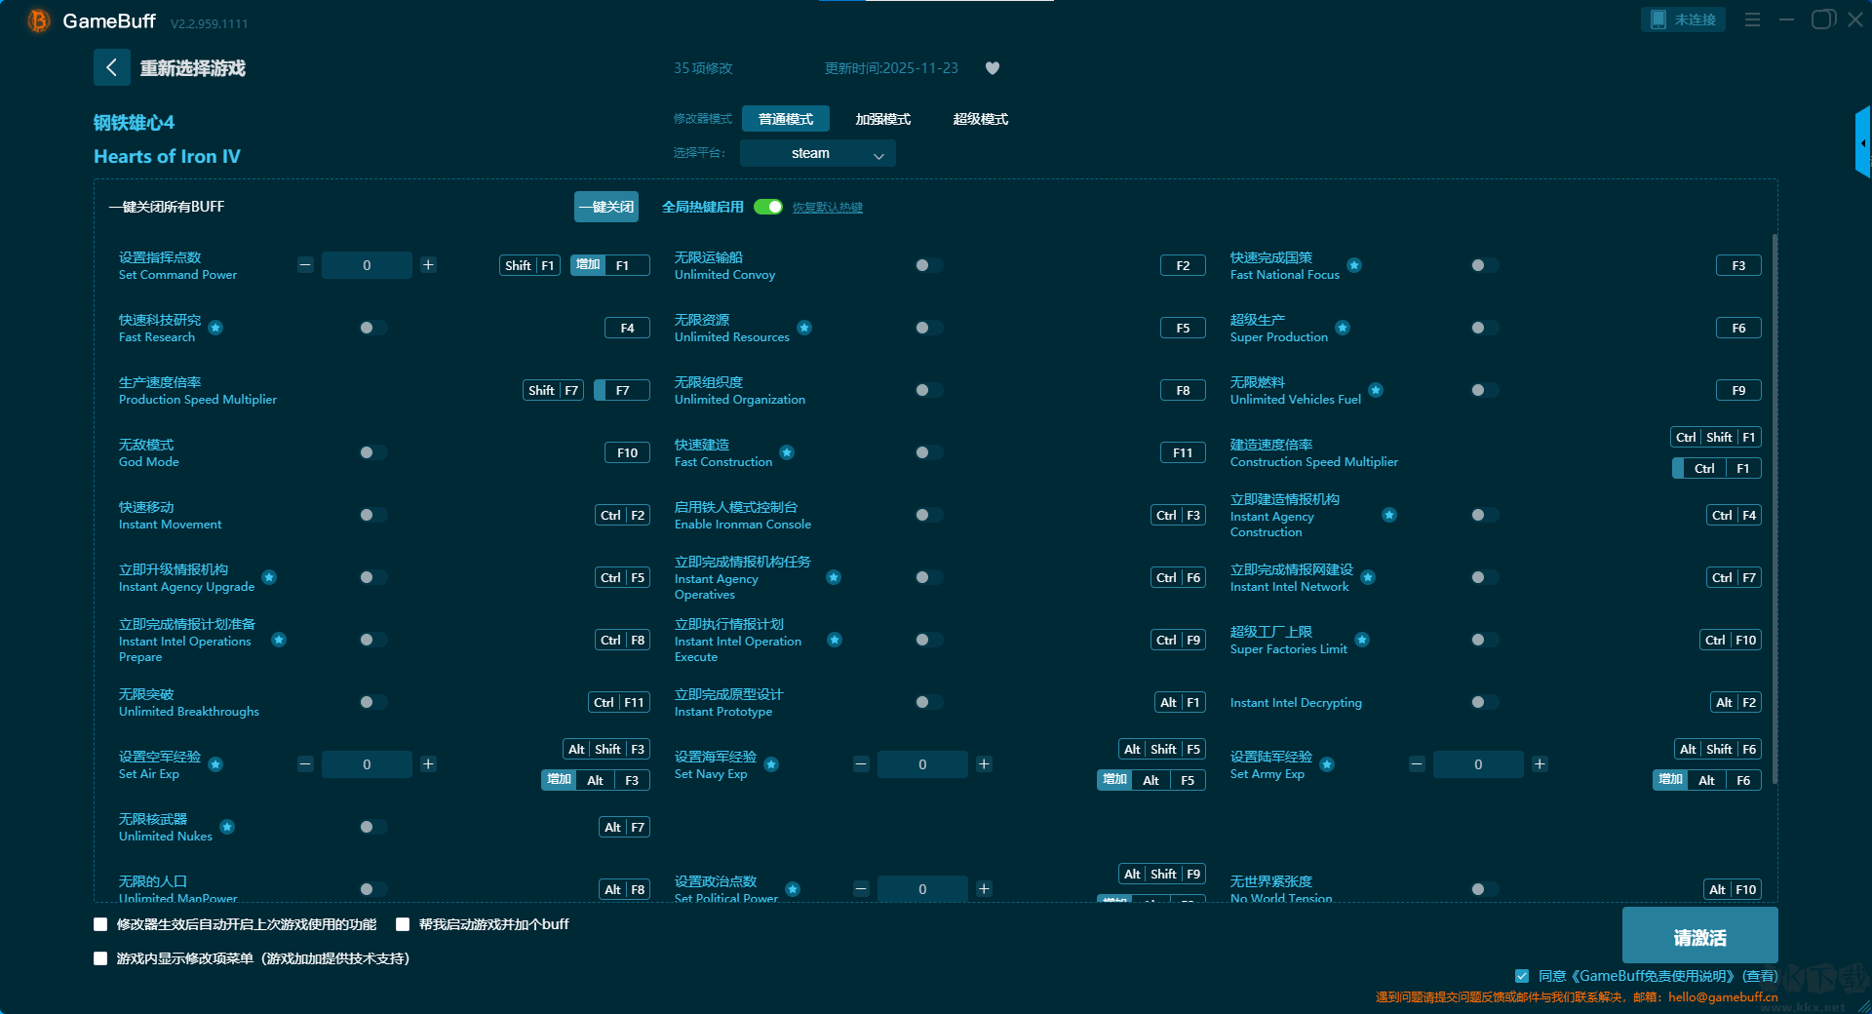Click star icon beside Super Factories Limit
Image resolution: width=1872 pixels, height=1014 pixels.
(x=1362, y=640)
